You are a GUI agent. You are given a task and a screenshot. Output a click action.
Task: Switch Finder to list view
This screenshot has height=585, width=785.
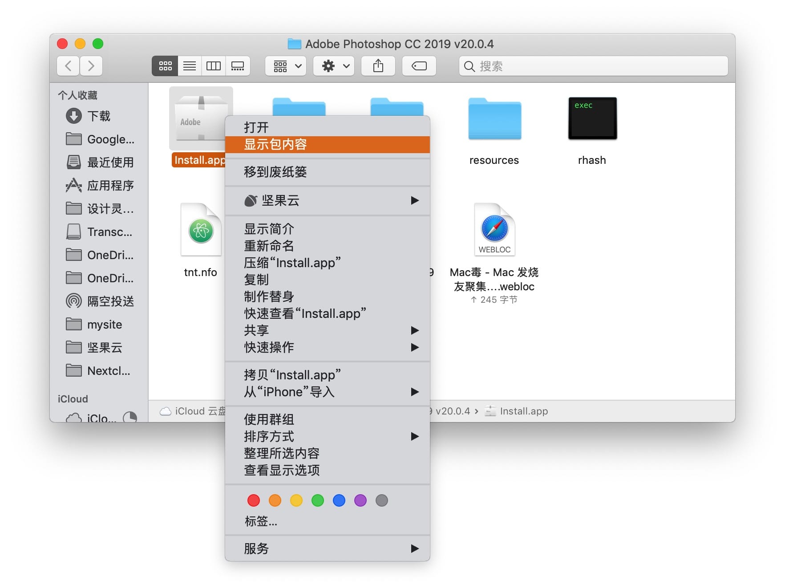[x=190, y=66]
